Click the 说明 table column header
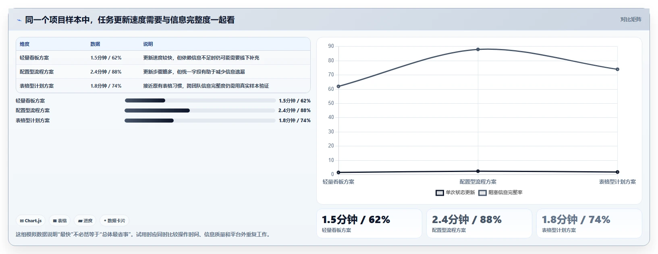 point(148,44)
